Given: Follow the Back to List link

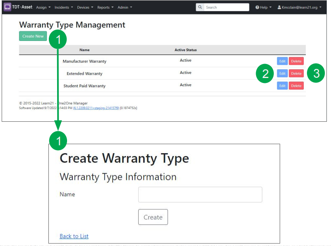Looking at the screenshot, I should coord(74,237).
